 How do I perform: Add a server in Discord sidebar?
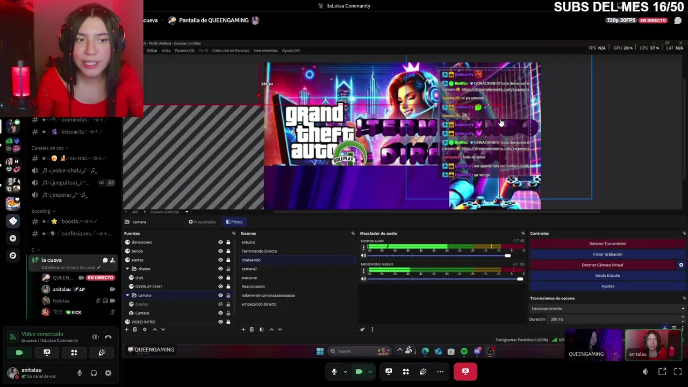coord(13,238)
